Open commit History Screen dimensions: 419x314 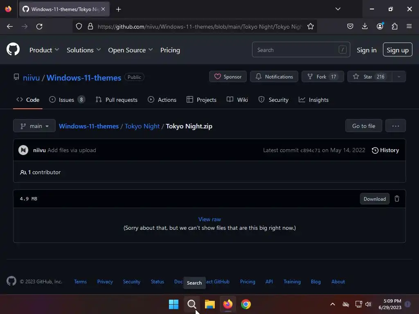[x=385, y=150]
